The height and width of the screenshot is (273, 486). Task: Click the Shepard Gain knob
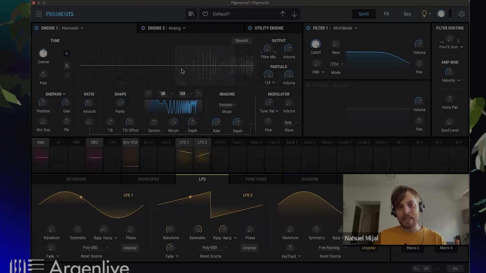(66, 103)
